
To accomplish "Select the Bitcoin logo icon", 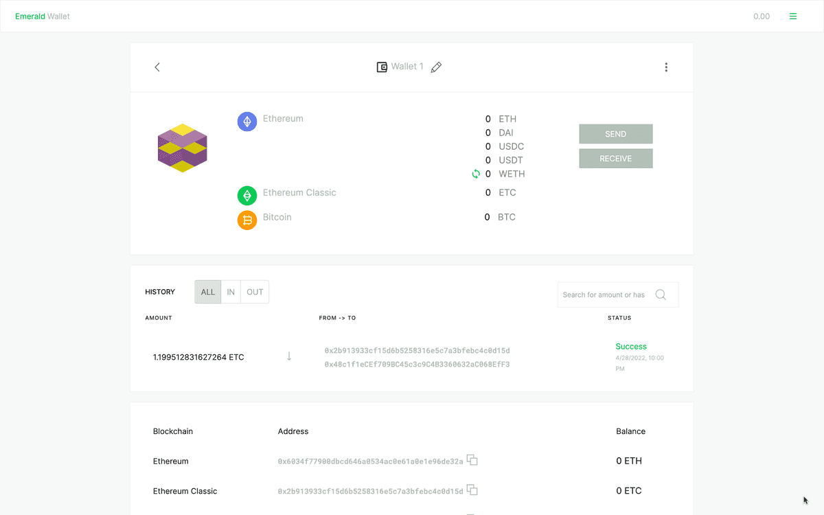I will [x=247, y=220].
